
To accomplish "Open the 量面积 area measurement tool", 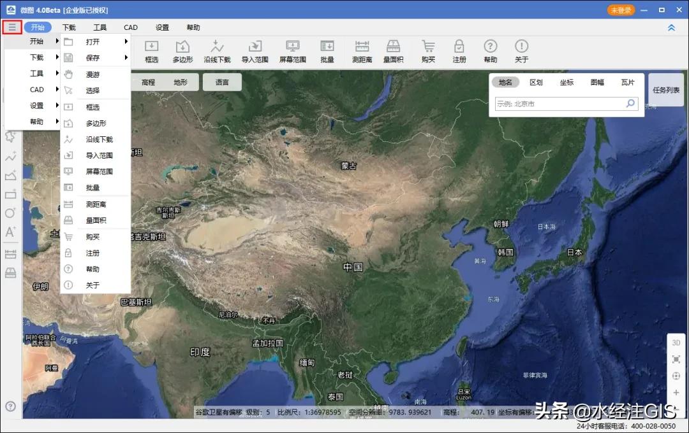I will pyautogui.click(x=393, y=51).
